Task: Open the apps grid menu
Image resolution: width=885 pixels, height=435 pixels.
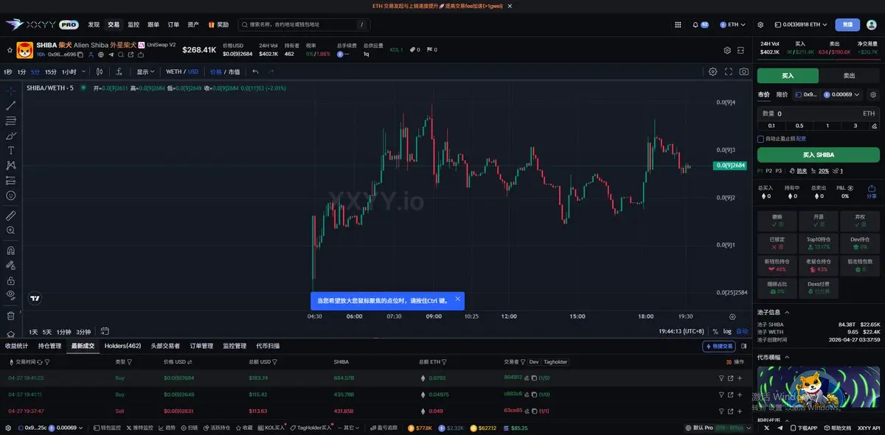Action: pos(678,24)
